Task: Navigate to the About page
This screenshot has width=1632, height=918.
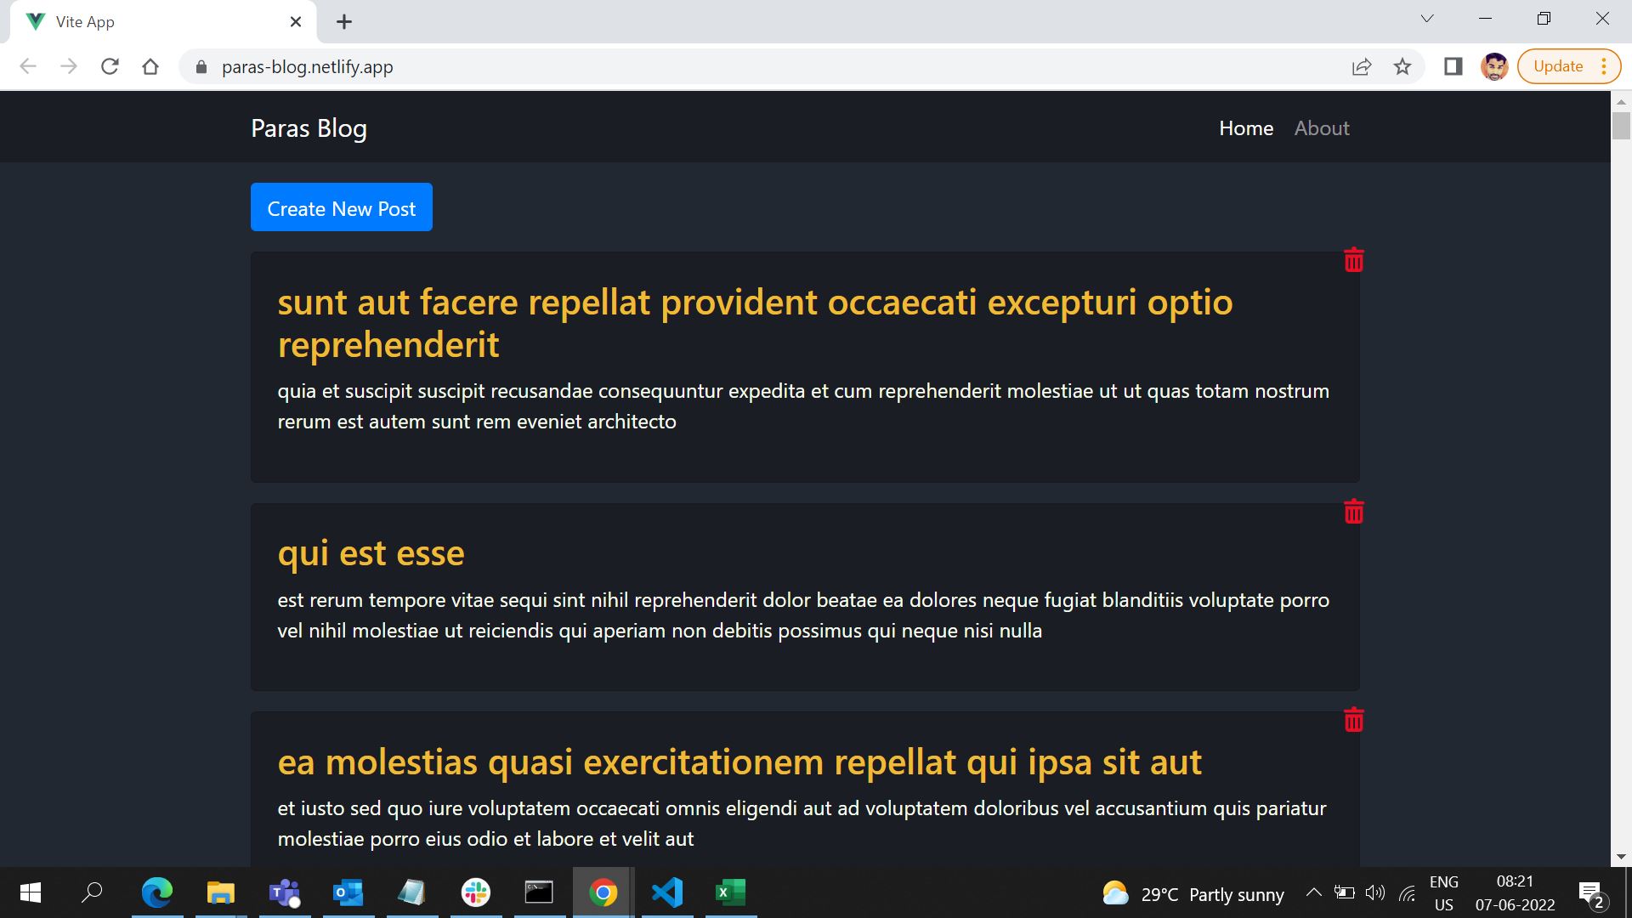Action: pyautogui.click(x=1322, y=128)
